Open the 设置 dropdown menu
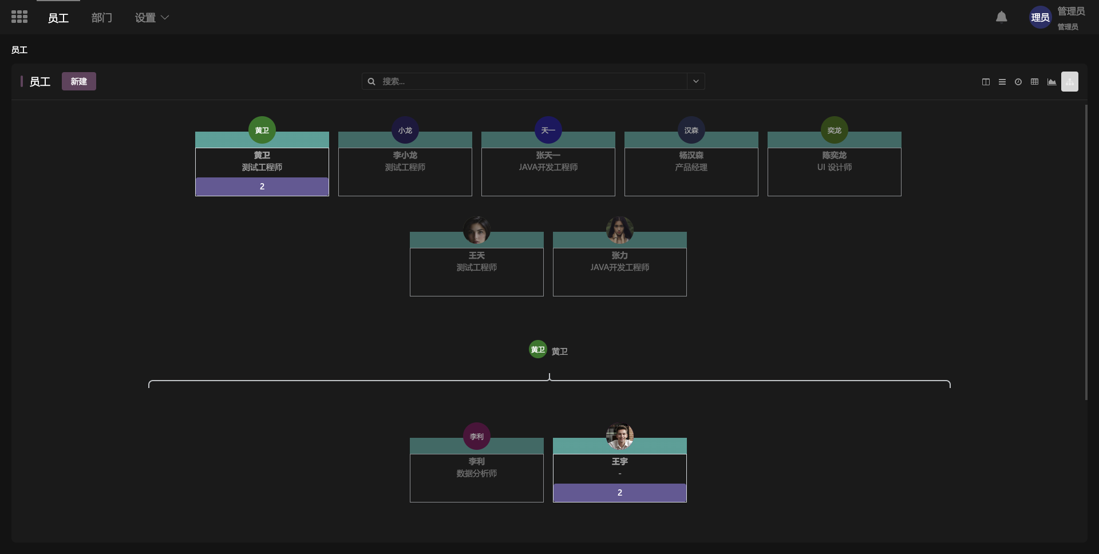Viewport: 1099px width, 554px height. point(152,18)
